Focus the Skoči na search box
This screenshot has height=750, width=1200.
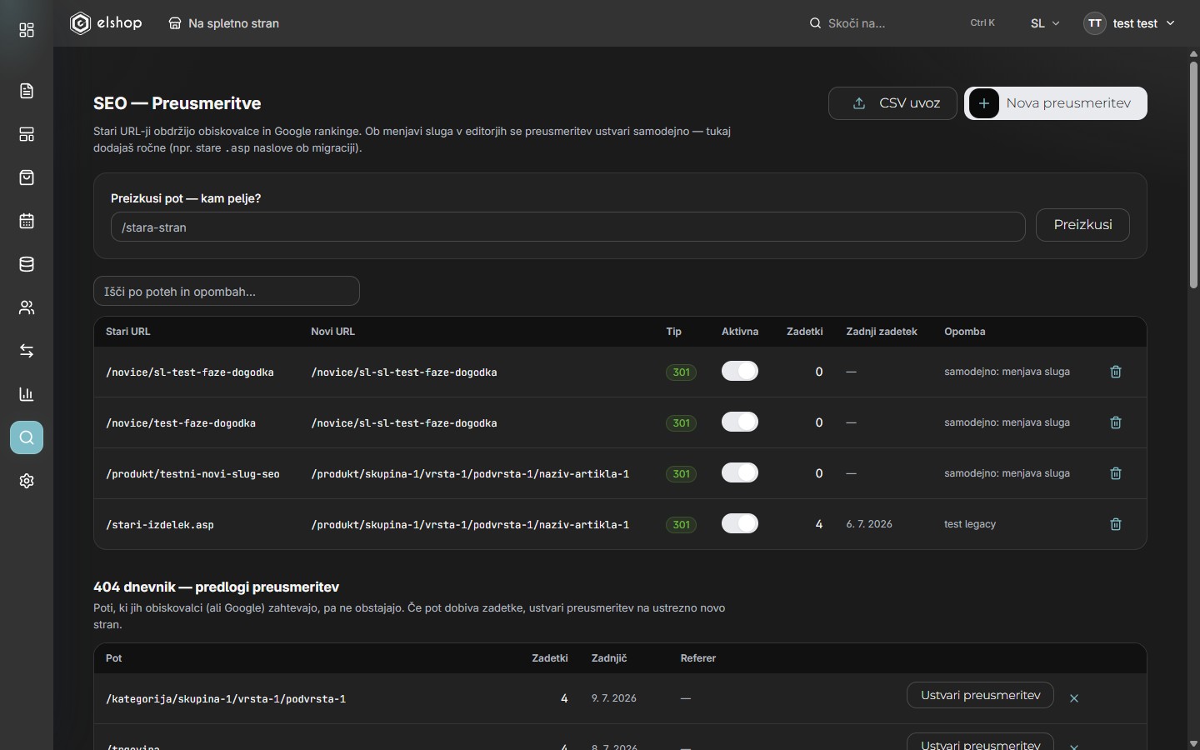902,23
